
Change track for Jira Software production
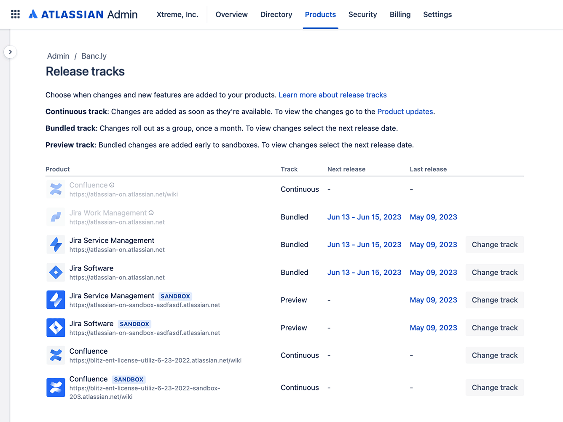[x=494, y=272]
